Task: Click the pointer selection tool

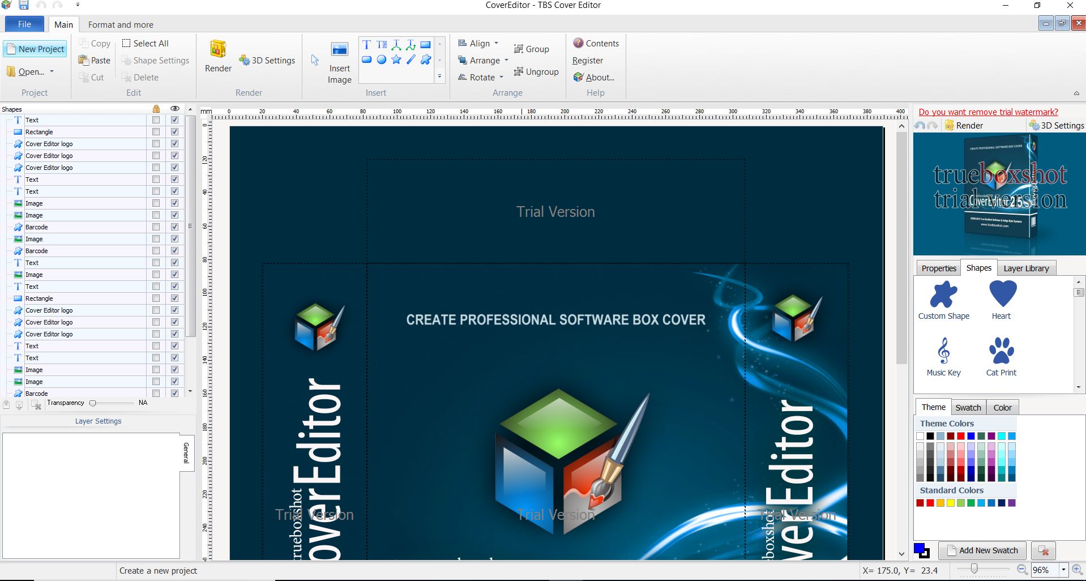Action: 315,60
